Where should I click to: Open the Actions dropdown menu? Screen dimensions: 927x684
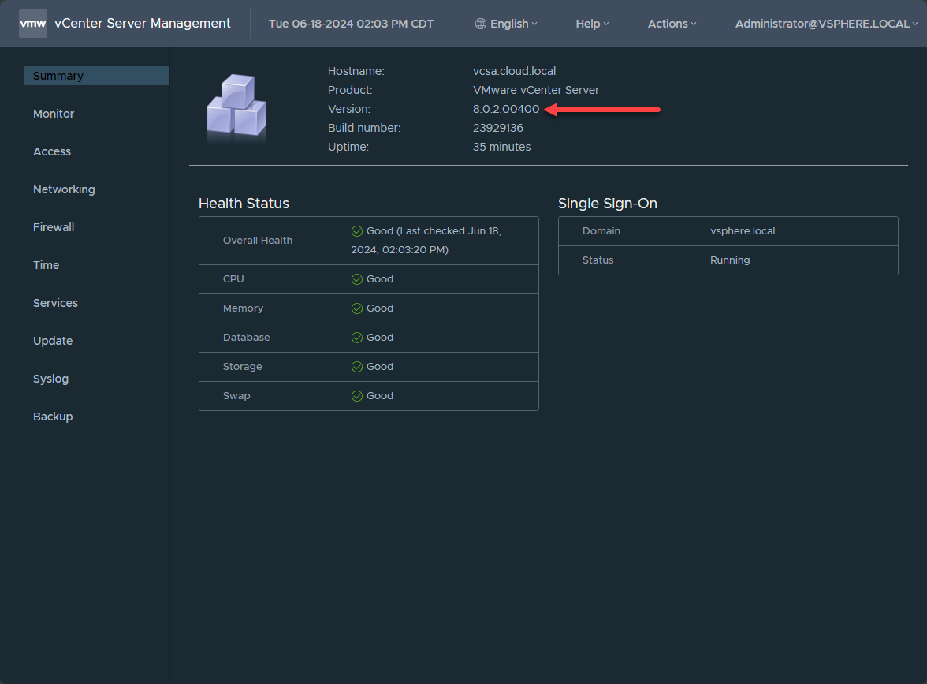[x=672, y=24]
